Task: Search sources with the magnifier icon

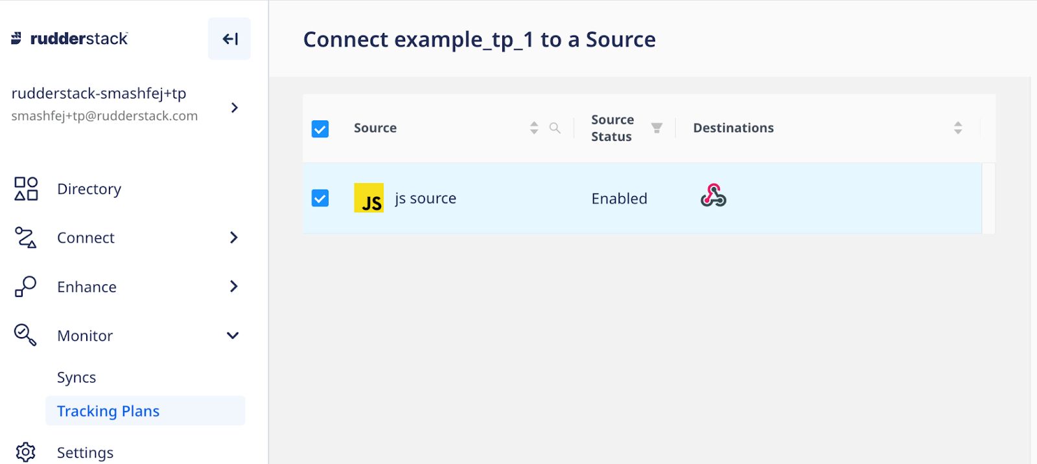Action: pyautogui.click(x=555, y=127)
